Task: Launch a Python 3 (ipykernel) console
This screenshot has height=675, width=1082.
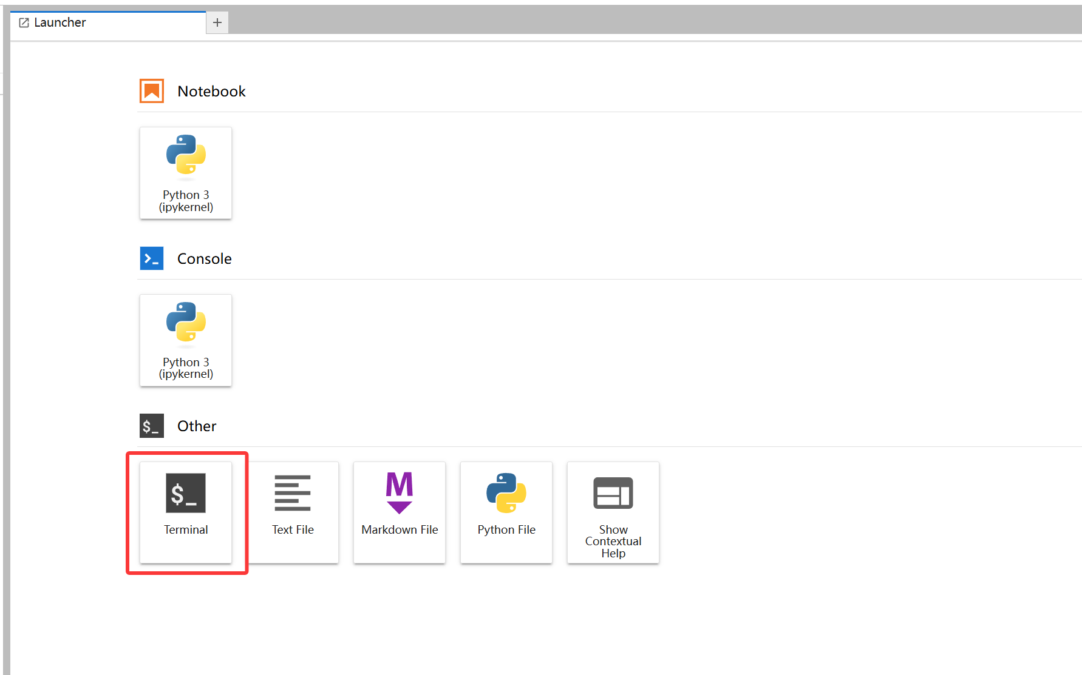Action: coord(186,340)
